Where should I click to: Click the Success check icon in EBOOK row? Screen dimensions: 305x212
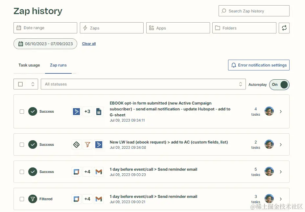coord(33,111)
